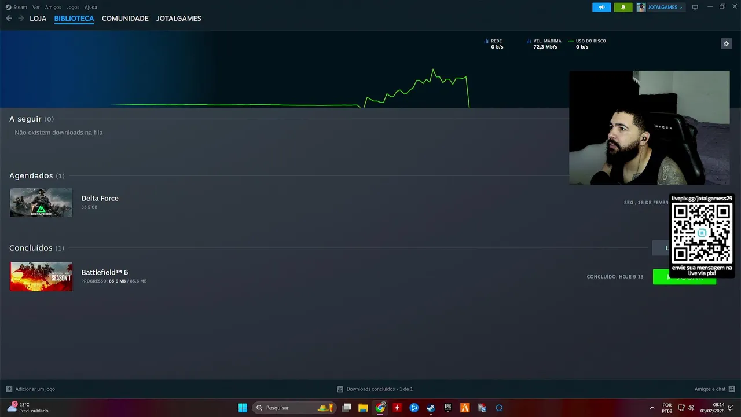Screen dimensions: 741x417
Task: Open File Explorer from the taskbar
Action: pos(363,408)
